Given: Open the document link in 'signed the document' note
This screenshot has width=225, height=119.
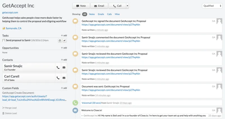Looking at the screenshot, I should coord(111,25).
